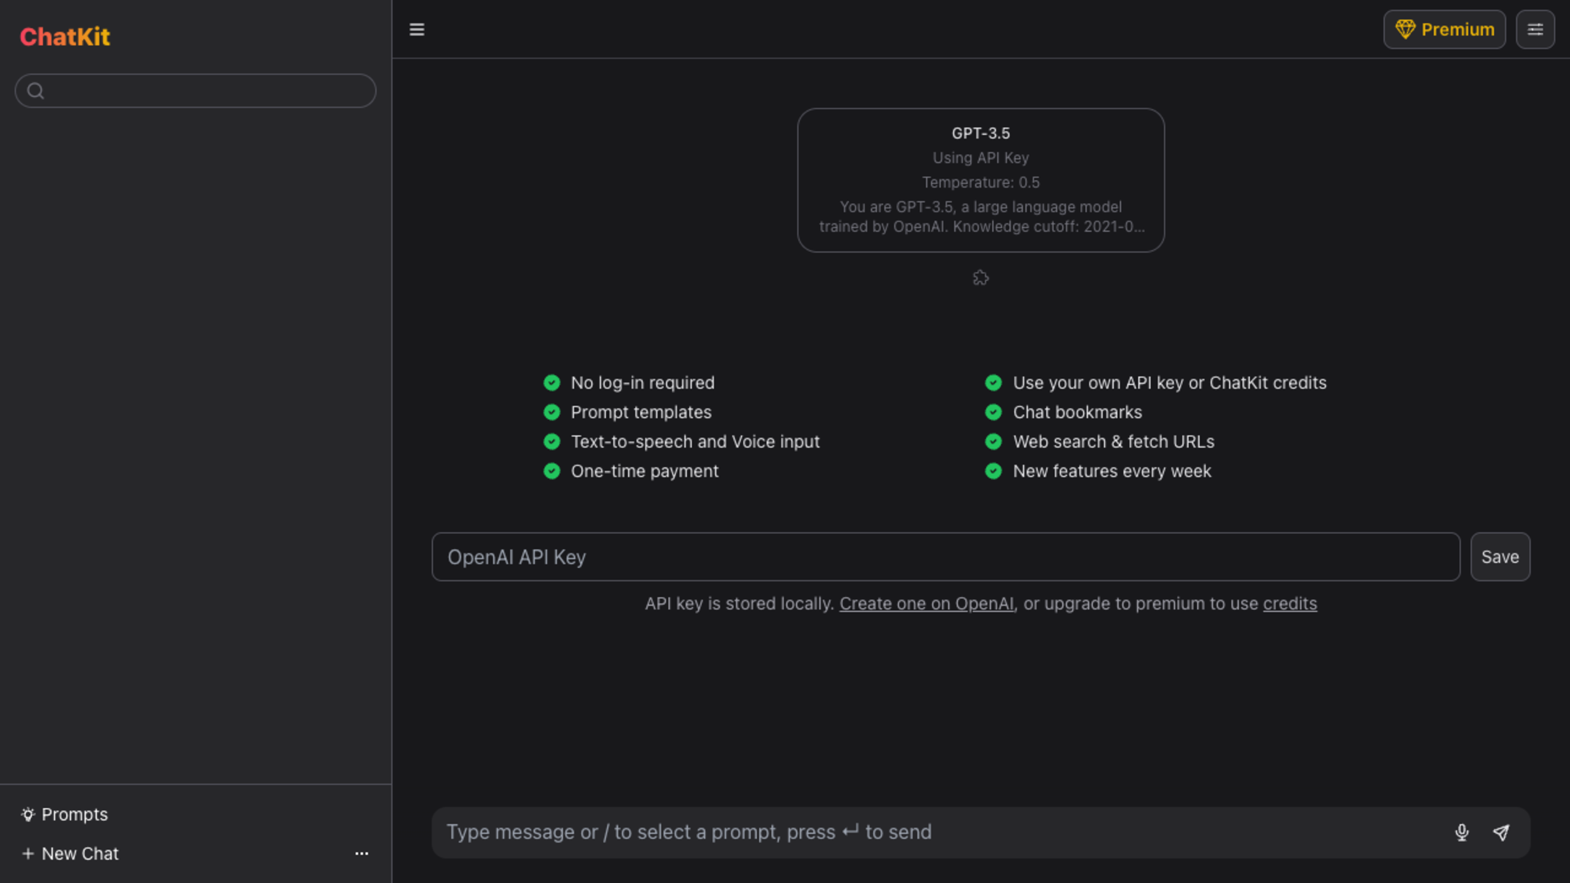Open Prompts in the sidebar
This screenshot has height=883, width=1570.
coord(65,815)
